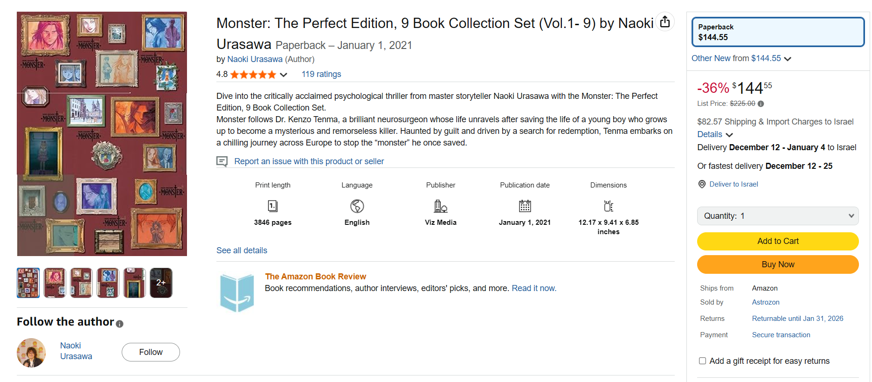Click the Amazon Book Review book icon
Screen dimensions: 872x382
pyautogui.click(x=237, y=292)
